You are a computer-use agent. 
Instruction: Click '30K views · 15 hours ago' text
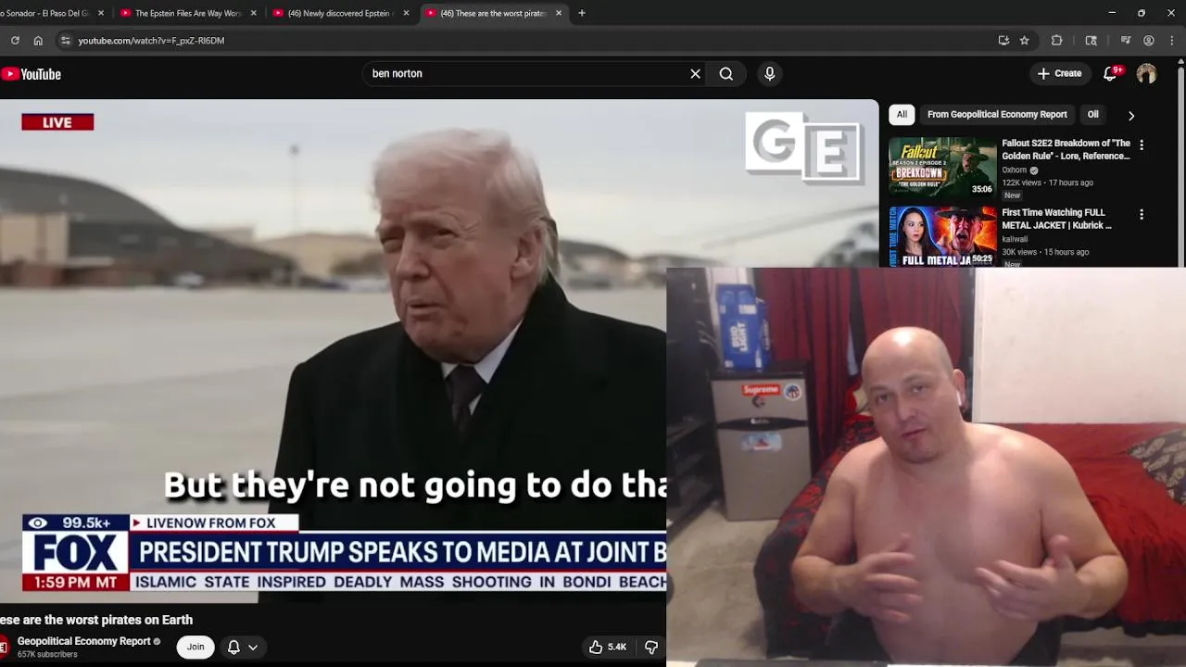pos(1045,252)
